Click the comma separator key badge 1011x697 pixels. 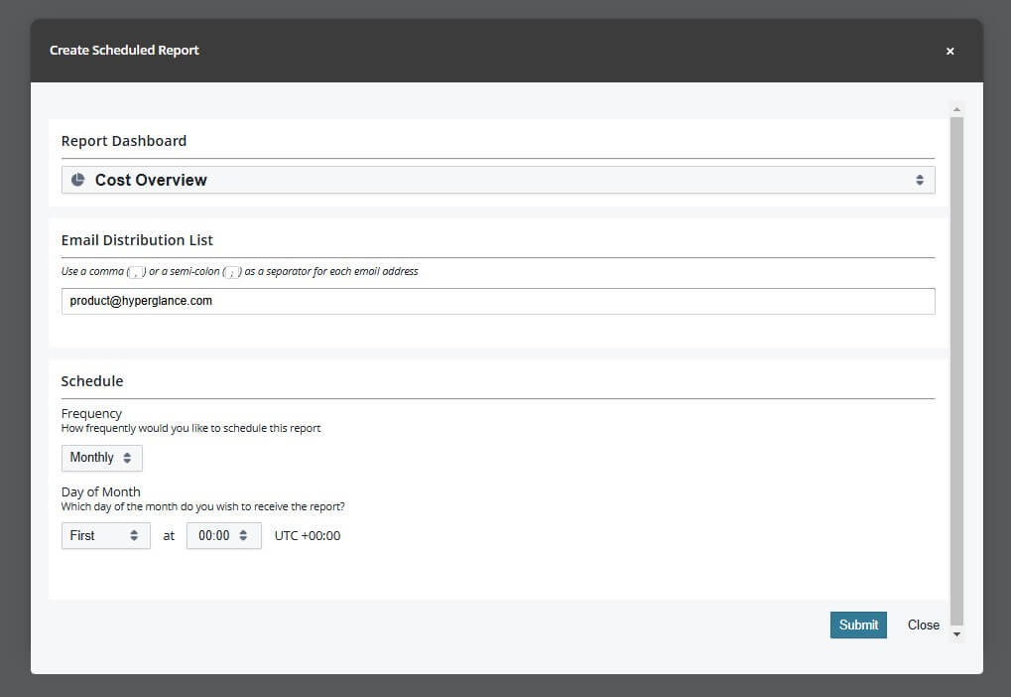pyautogui.click(x=137, y=272)
